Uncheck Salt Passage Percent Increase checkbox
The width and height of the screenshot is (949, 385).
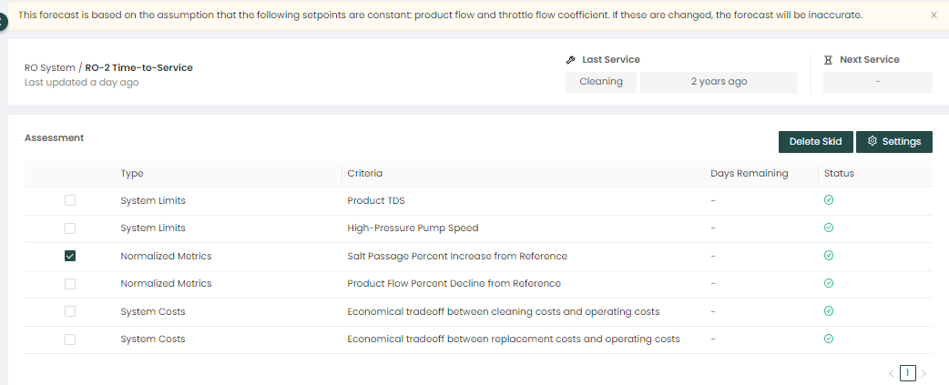point(70,256)
